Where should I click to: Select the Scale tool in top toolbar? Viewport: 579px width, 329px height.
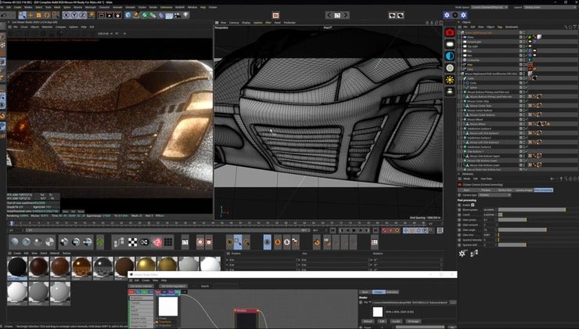click(38, 15)
